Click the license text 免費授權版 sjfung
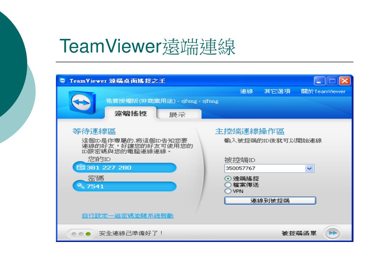372x279 pixels. click(162, 101)
